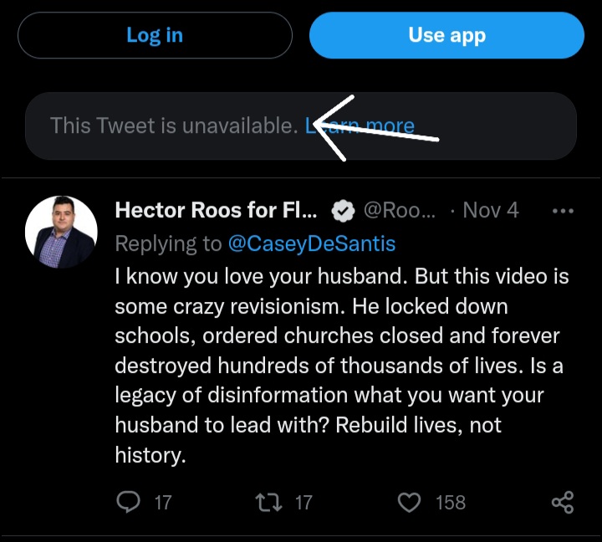The width and height of the screenshot is (602, 542).
Task: Click the reply speech bubble icon
Action: [129, 502]
